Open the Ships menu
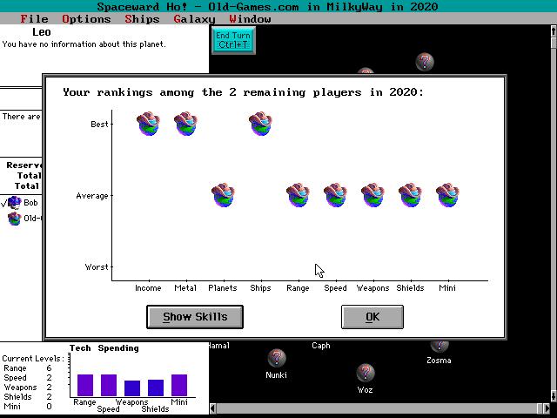This screenshot has height=418, width=557. pyautogui.click(x=142, y=19)
